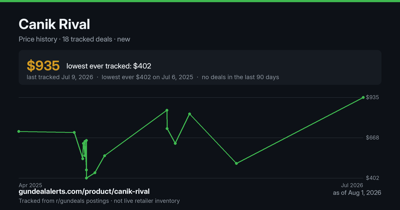
Task: Click the final $935 data point on chart
Action: coord(363,97)
